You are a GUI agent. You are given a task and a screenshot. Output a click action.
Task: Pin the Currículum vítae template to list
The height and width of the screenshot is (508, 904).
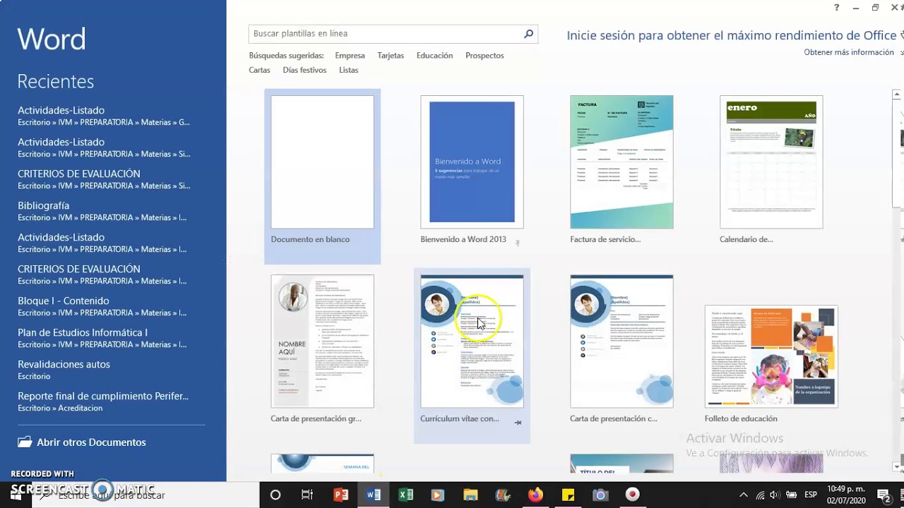[x=518, y=423]
